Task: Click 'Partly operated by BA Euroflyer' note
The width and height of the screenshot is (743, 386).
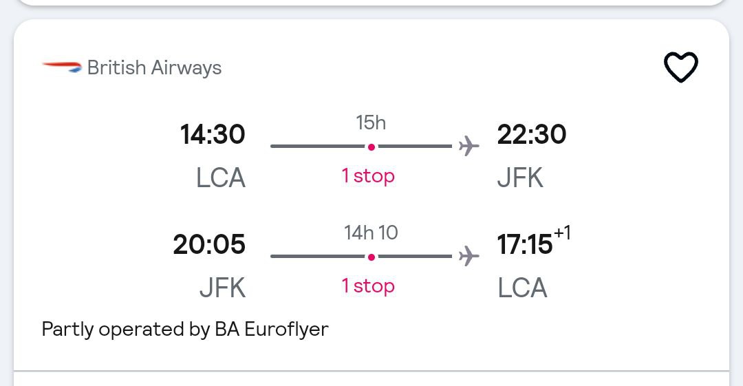Action: point(185,329)
